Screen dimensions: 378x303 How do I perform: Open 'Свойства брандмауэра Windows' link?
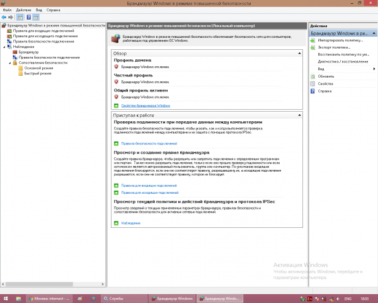(146, 105)
